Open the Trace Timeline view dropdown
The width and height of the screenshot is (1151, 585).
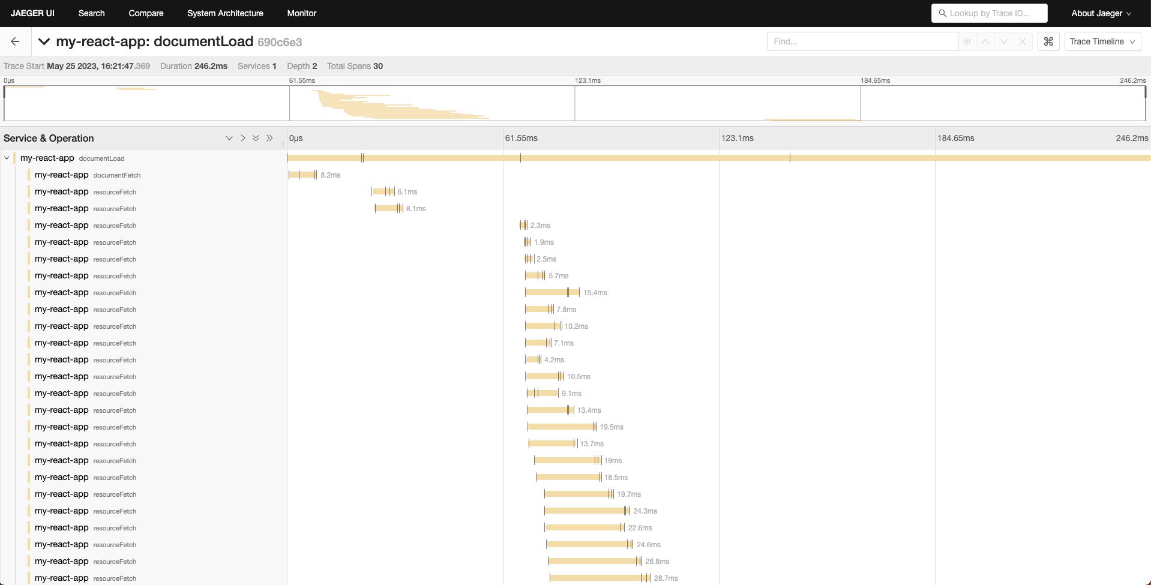(x=1102, y=41)
